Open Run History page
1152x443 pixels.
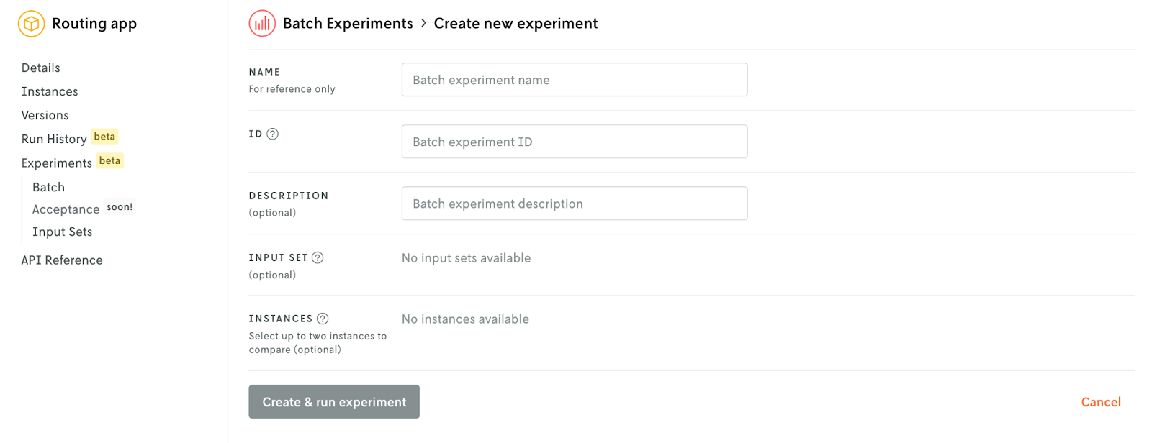click(x=54, y=139)
